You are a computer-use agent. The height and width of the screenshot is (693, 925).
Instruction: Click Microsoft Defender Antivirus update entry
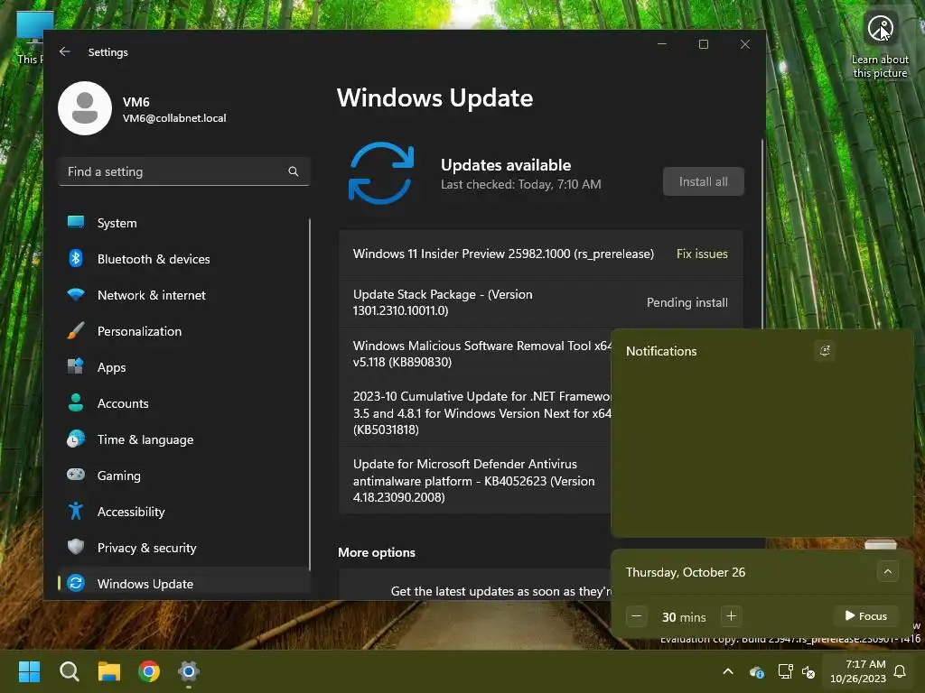click(475, 480)
